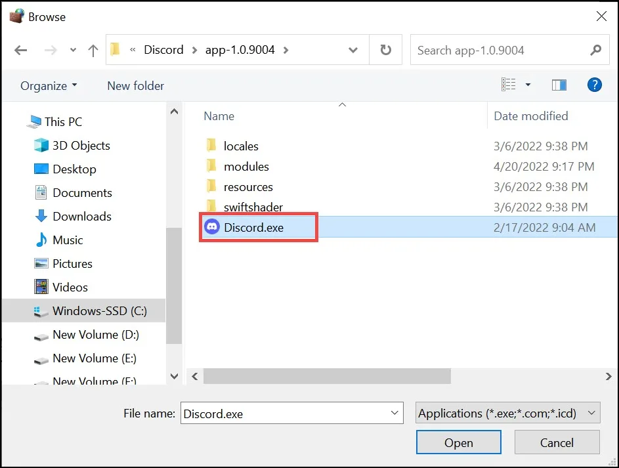Click the File name combo box

pos(291,413)
